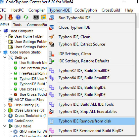Toggle the Use Cross Toolchains red status light
Viewport: 139px width, 137px height.
click(x=16, y=94)
